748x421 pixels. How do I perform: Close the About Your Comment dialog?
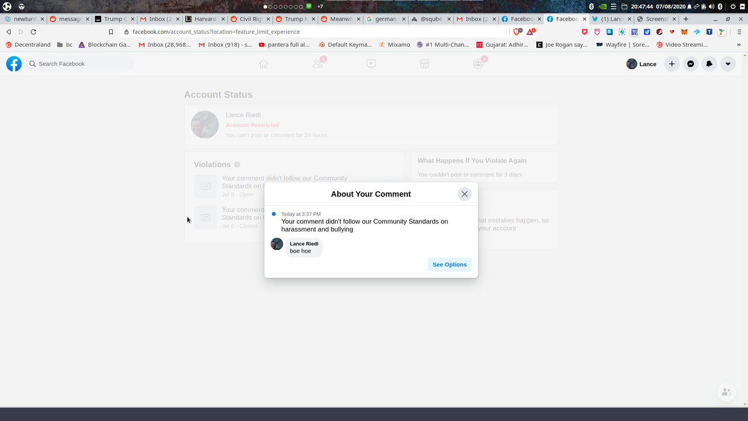[x=465, y=194]
